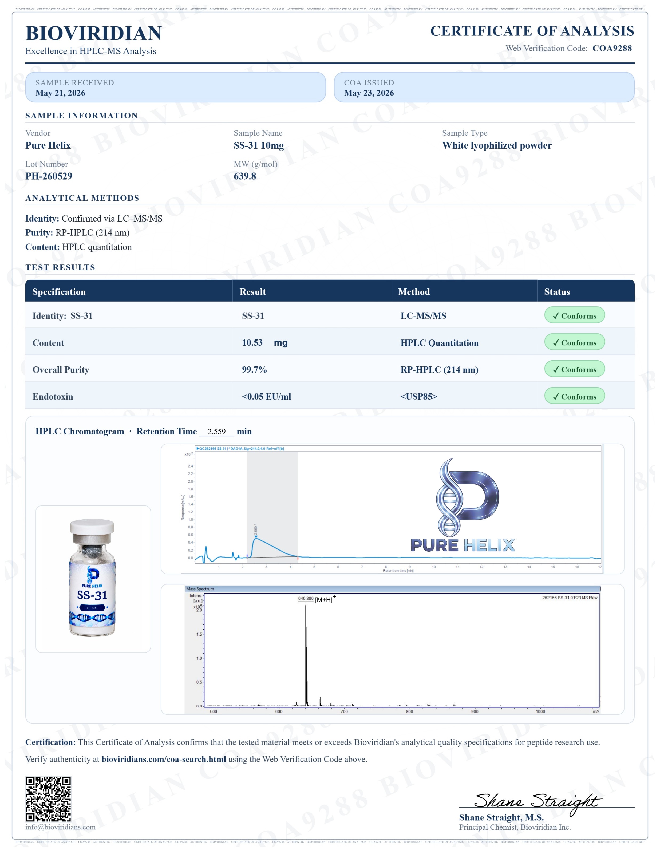The height and width of the screenshot is (854, 660).
Task: Click the Pure Helix logo in the chromatogram
Action: pyautogui.click(x=463, y=505)
